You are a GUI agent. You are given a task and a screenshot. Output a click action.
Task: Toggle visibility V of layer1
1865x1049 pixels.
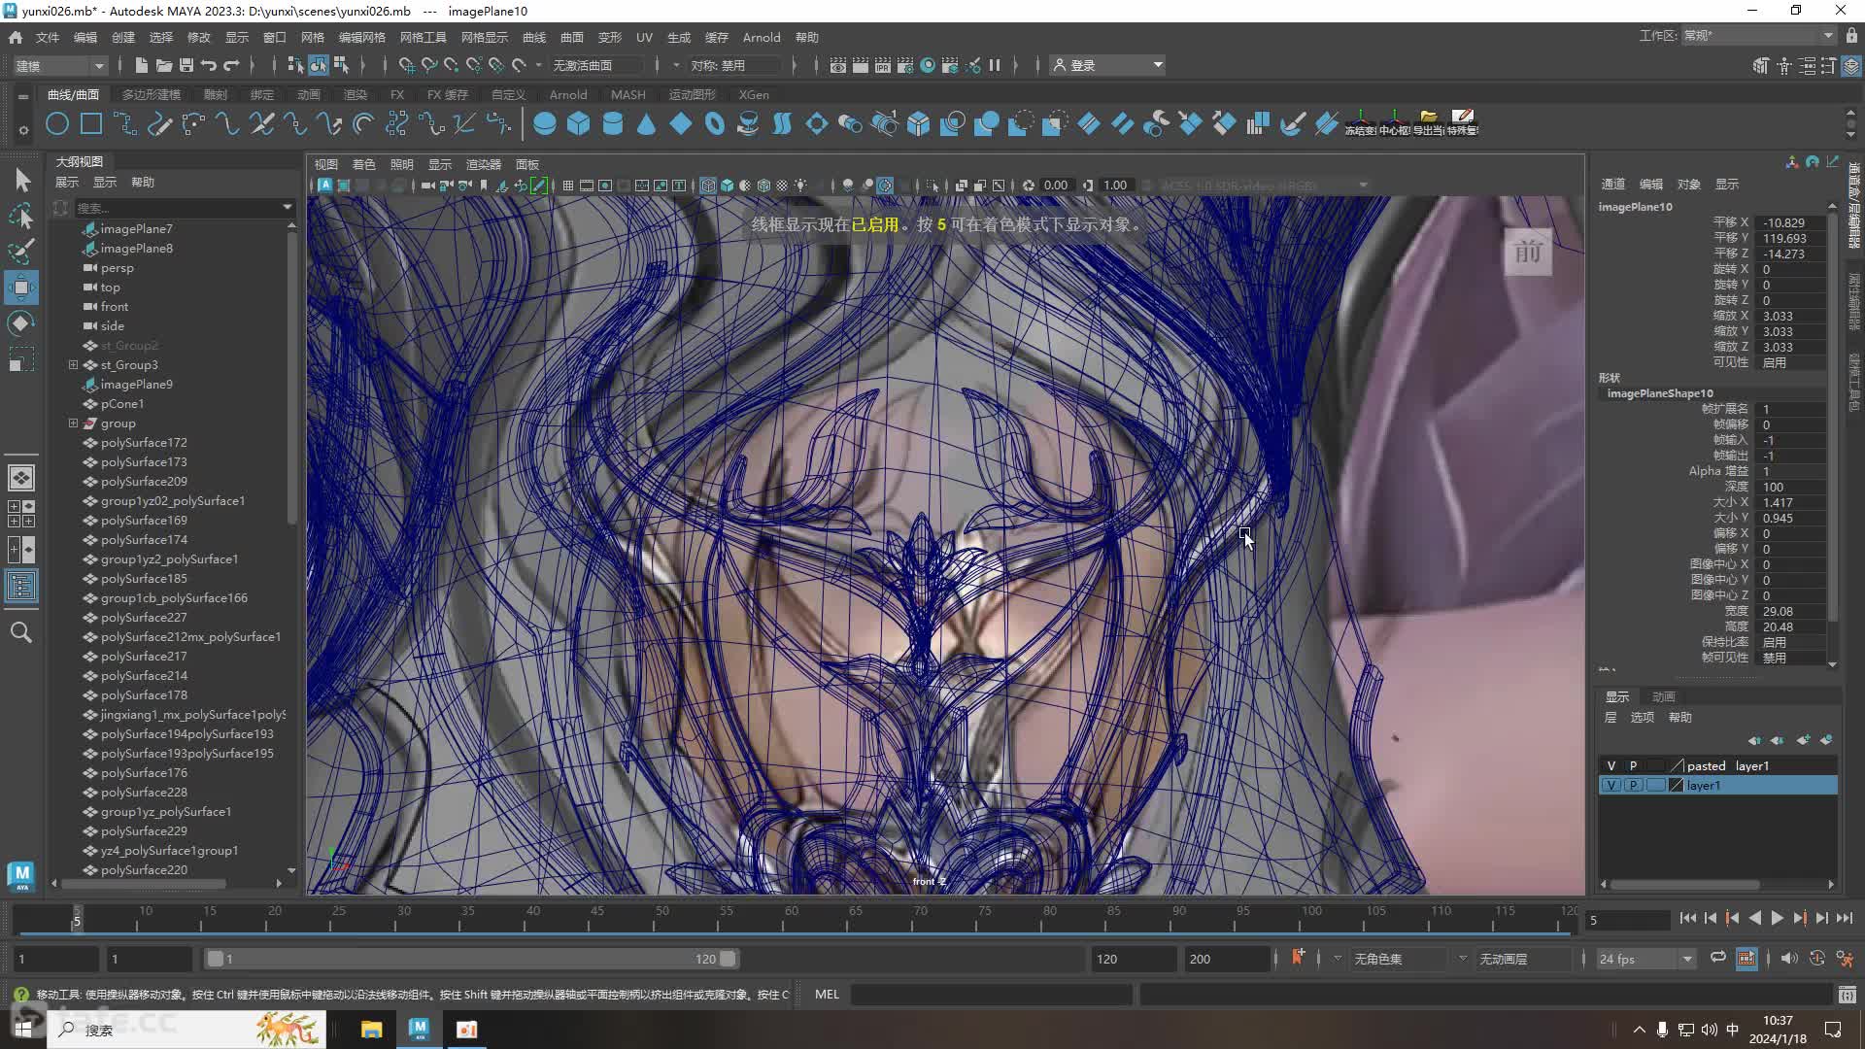[x=1611, y=786]
